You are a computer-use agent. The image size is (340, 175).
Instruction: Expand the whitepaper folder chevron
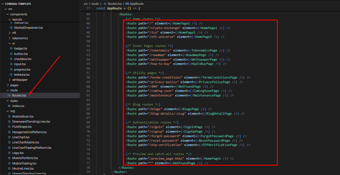click(9, 80)
